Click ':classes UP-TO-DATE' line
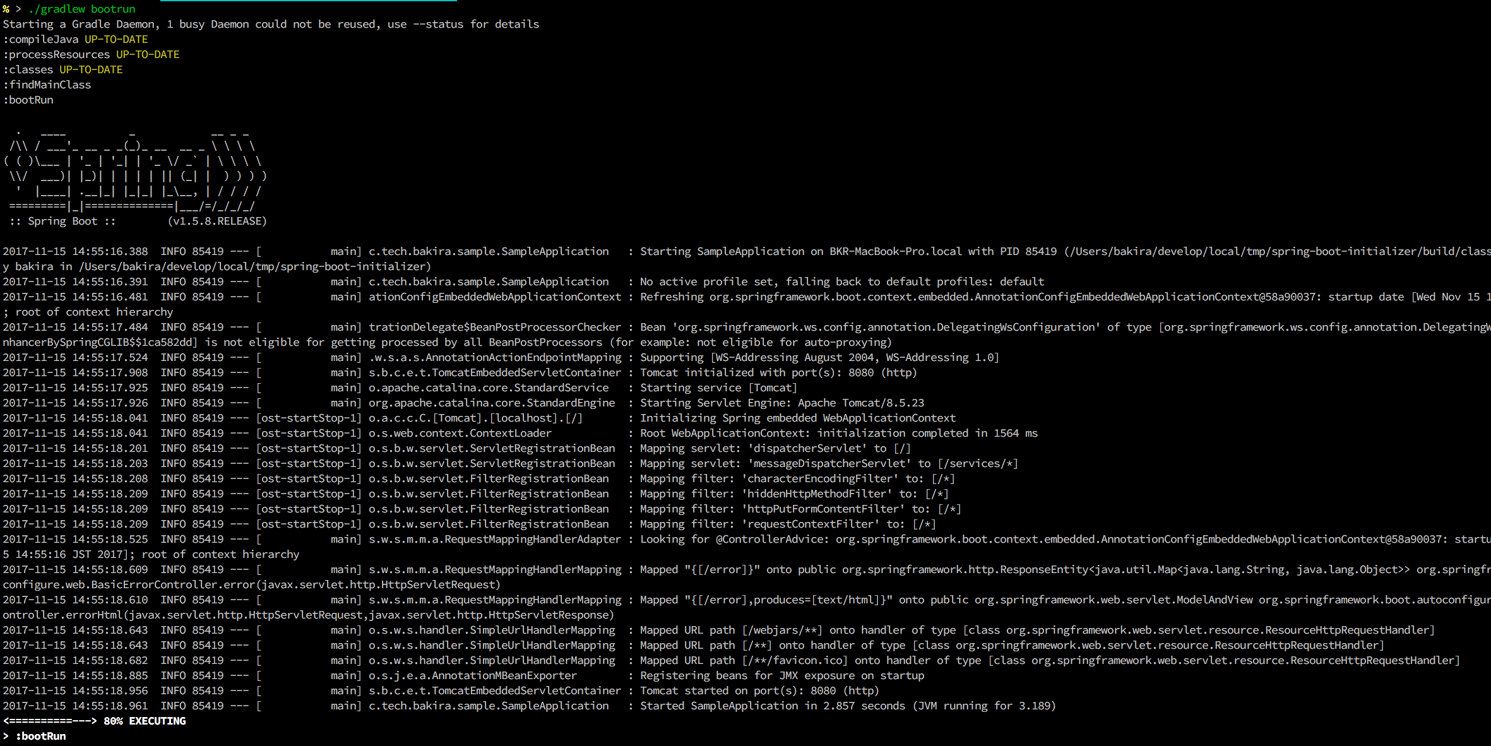The height and width of the screenshot is (746, 1491). click(x=62, y=69)
